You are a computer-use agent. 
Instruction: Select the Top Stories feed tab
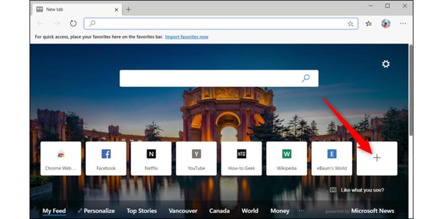[142, 211]
